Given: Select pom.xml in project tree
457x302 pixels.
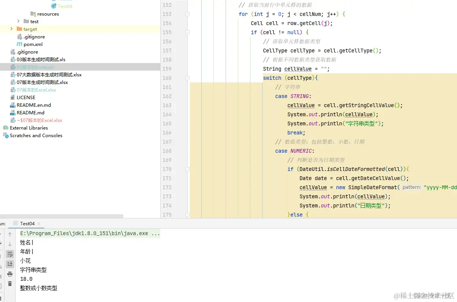Looking at the screenshot, I should 33,44.
